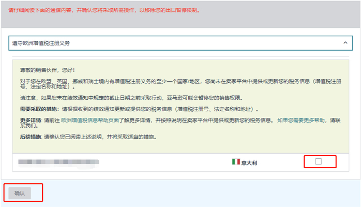Click the paragraph starting 请注意
Screen dimensions: 362x209
tap(131, 98)
